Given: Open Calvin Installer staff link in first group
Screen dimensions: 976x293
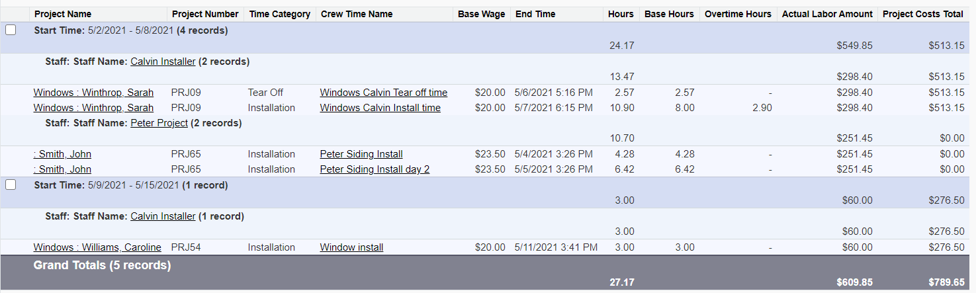Looking at the screenshot, I should click(x=163, y=62).
